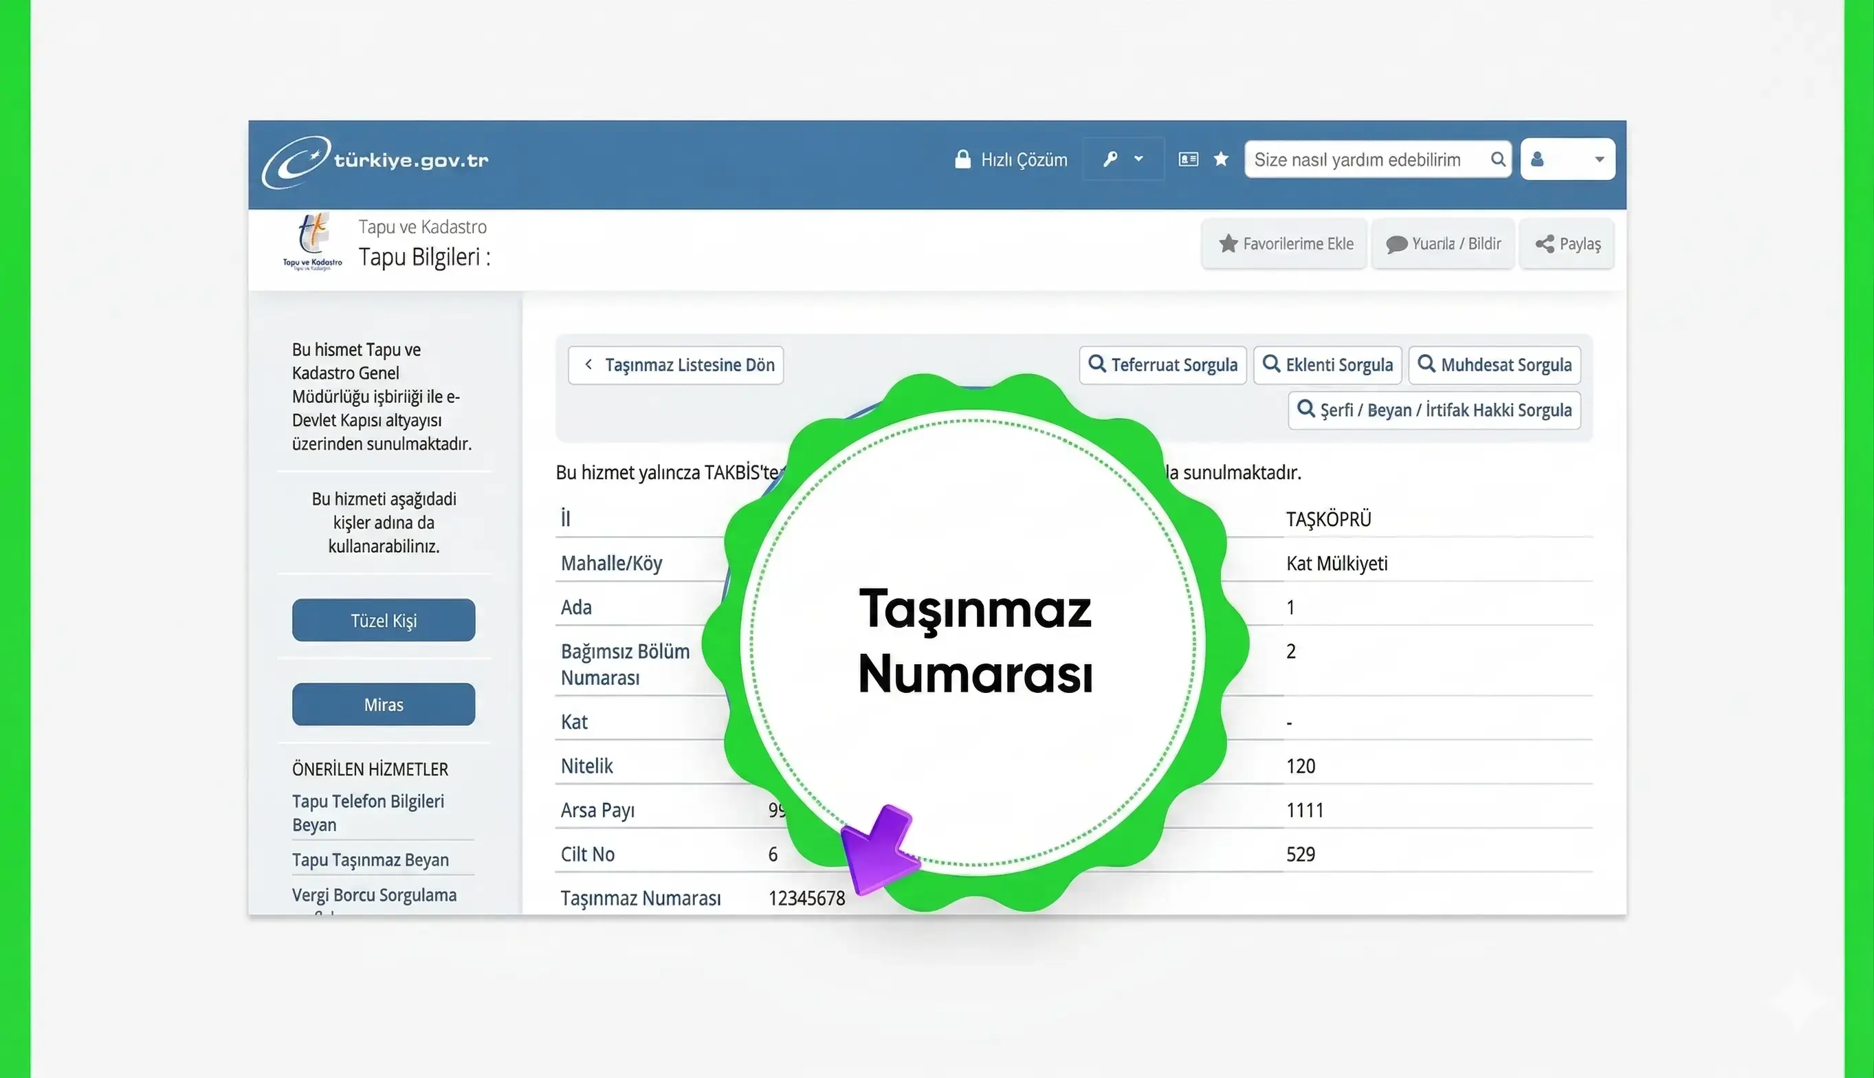Open the türkiye.gov.tr home logo

coord(375,161)
